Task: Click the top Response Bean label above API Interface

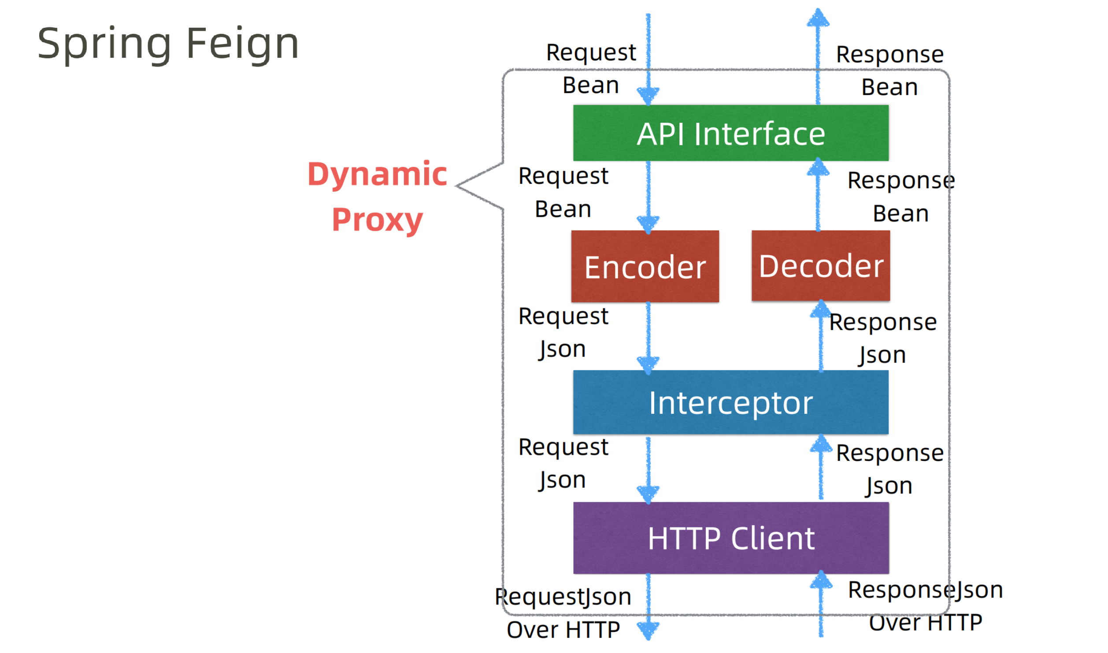Action: tap(889, 70)
